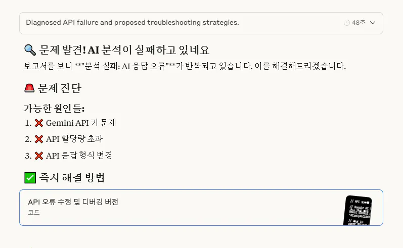Click the 코드 label under artifact title
Screen dimensions: 403x248
pyautogui.click(x=34, y=213)
